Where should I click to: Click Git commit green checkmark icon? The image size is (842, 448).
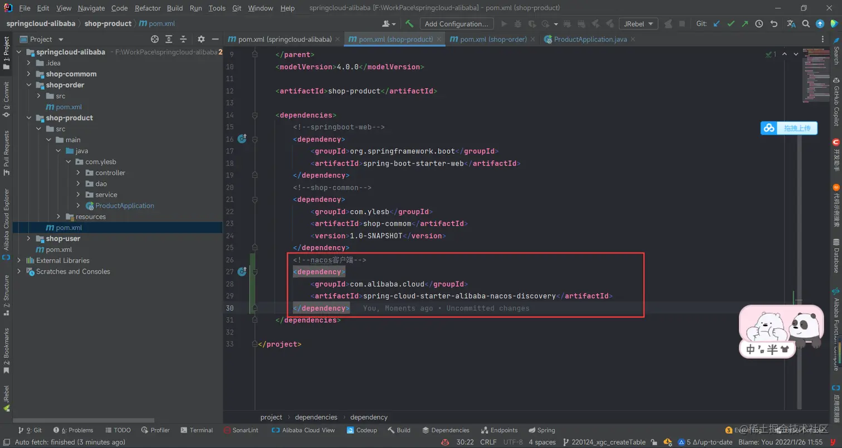pyautogui.click(x=731, y=24)
